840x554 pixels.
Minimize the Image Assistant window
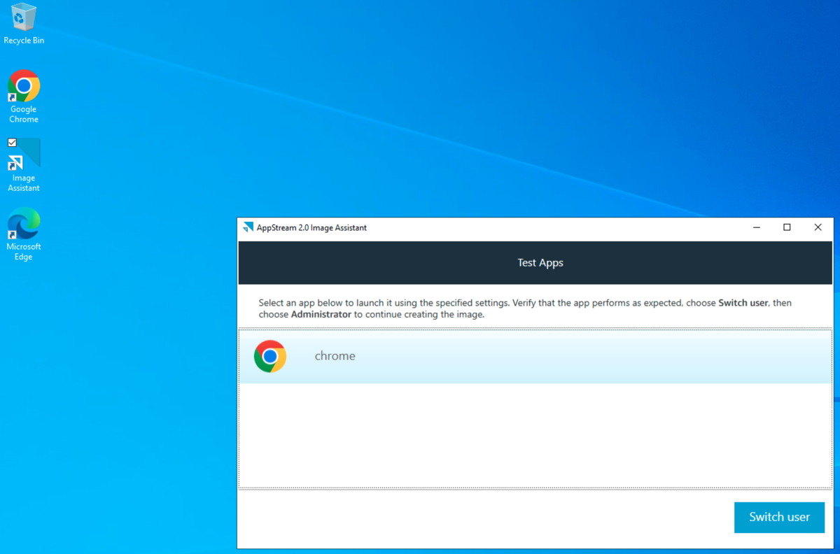(757, 227)
